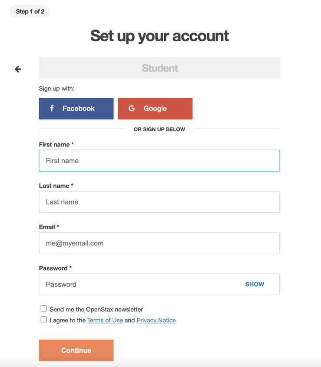The width and height of the screenshot is (321, 367).
Task: Click the OR SIGN UP BELOW divider
Action: coord(159,129)
